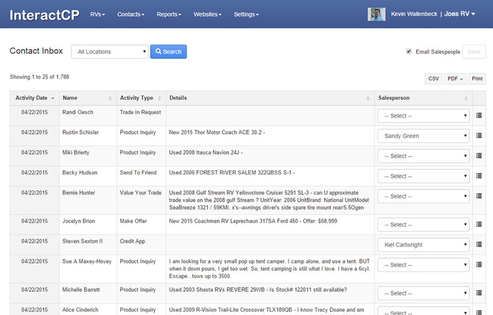Image resolution: width=493 pixels, height=315 pixels.
Task: Click the name Jocelyn Brion
Action: coord(79,221)
